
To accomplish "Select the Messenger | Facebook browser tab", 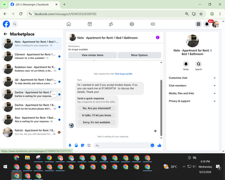I will [34, 4].
